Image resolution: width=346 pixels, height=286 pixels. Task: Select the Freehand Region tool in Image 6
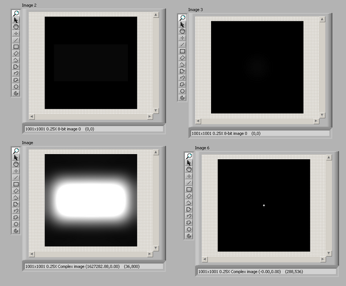click(189, 223)
